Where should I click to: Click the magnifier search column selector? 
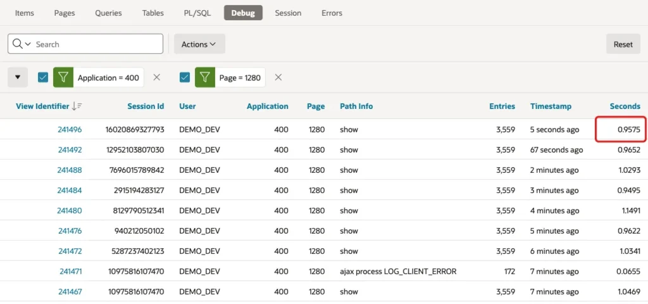pyautogui.click(x=22, y=44)
